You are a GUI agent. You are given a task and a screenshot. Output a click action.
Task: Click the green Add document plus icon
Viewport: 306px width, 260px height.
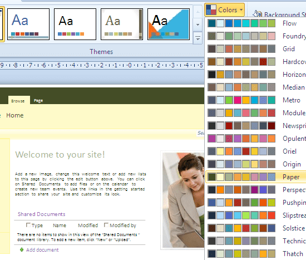22,249
